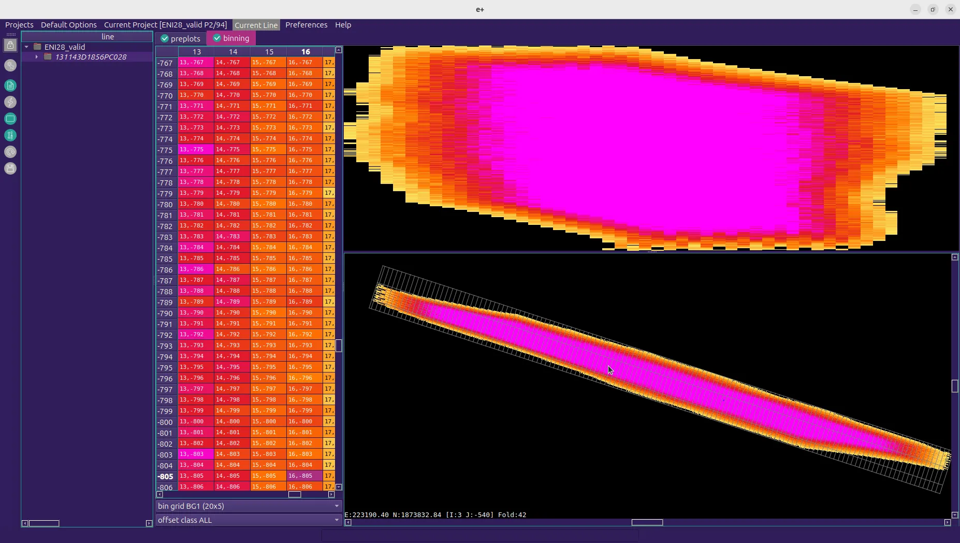
Task: Click the lock icon in left sidebar
Action: pyautogui.click(x=10, y=46)
